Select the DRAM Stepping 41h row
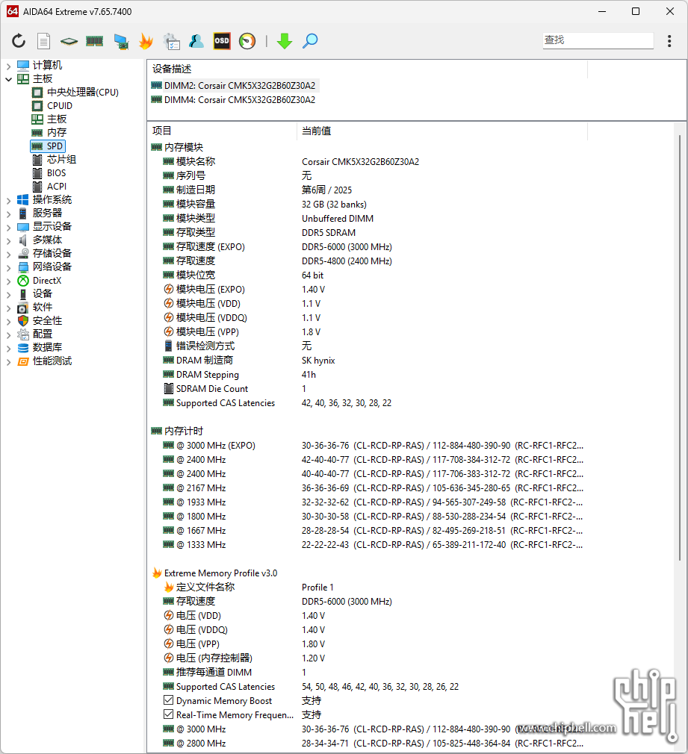 (x=368, y=374)
